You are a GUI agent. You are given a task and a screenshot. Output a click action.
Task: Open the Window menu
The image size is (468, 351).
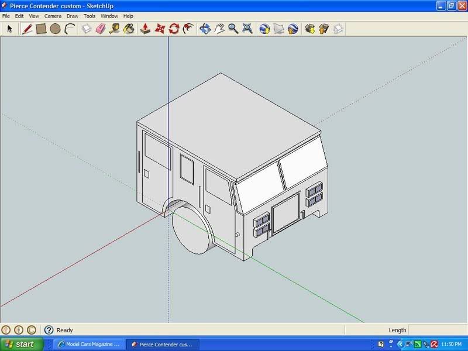(x=109, y=16)
